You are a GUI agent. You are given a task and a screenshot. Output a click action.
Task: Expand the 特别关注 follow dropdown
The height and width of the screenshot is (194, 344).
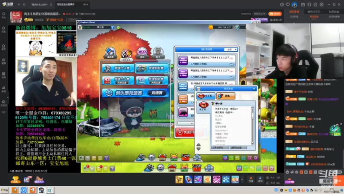pyautogui.click(x=260, y=14)
